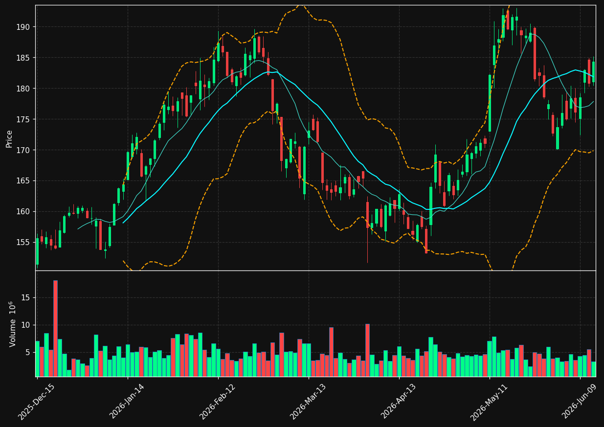Click the 2026-Jun-09 date label
The image size is (604, 427).
click(580, 402)
